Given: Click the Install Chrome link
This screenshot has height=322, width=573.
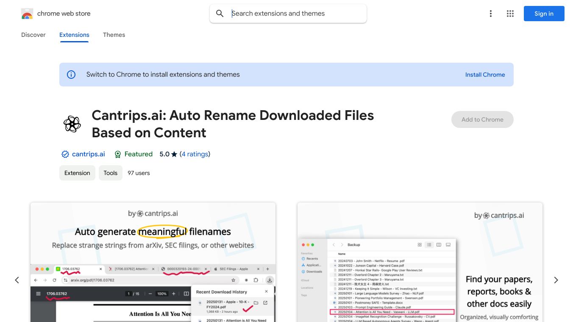Looking at the screenshot, I should 485,75.
